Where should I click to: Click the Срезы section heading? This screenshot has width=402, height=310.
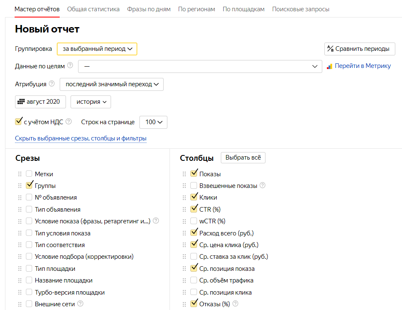pyautogui.click(x=28, y=158)
